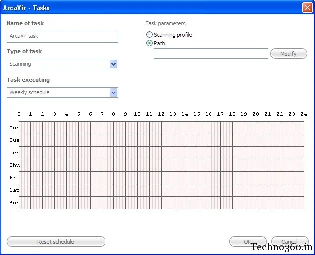315x255 pixels.
Task: Select the Fri row cell at hour 18
Action: click(x=238, y=178)
